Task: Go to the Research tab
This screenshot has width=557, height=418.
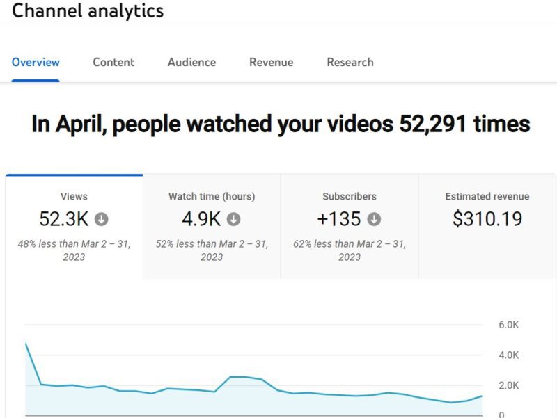Action: [x=350, y=63]
